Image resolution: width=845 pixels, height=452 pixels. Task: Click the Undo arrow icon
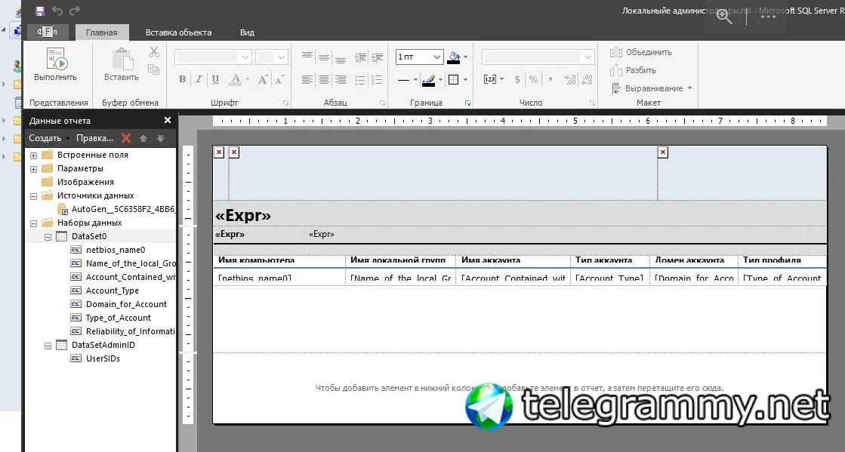[57, 11]
